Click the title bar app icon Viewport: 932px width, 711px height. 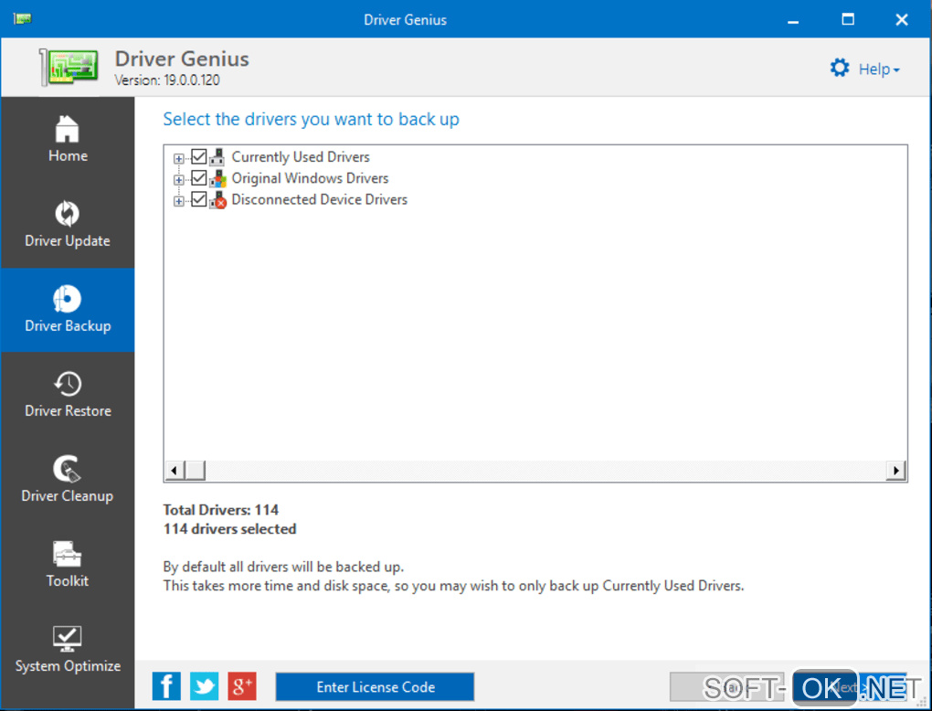(23, 19)
